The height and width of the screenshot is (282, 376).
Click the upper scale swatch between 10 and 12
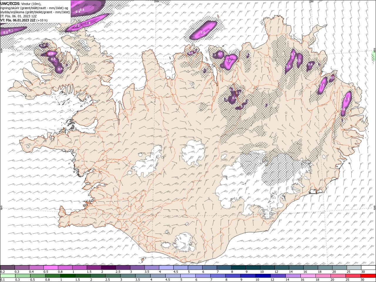coord(267,268)
